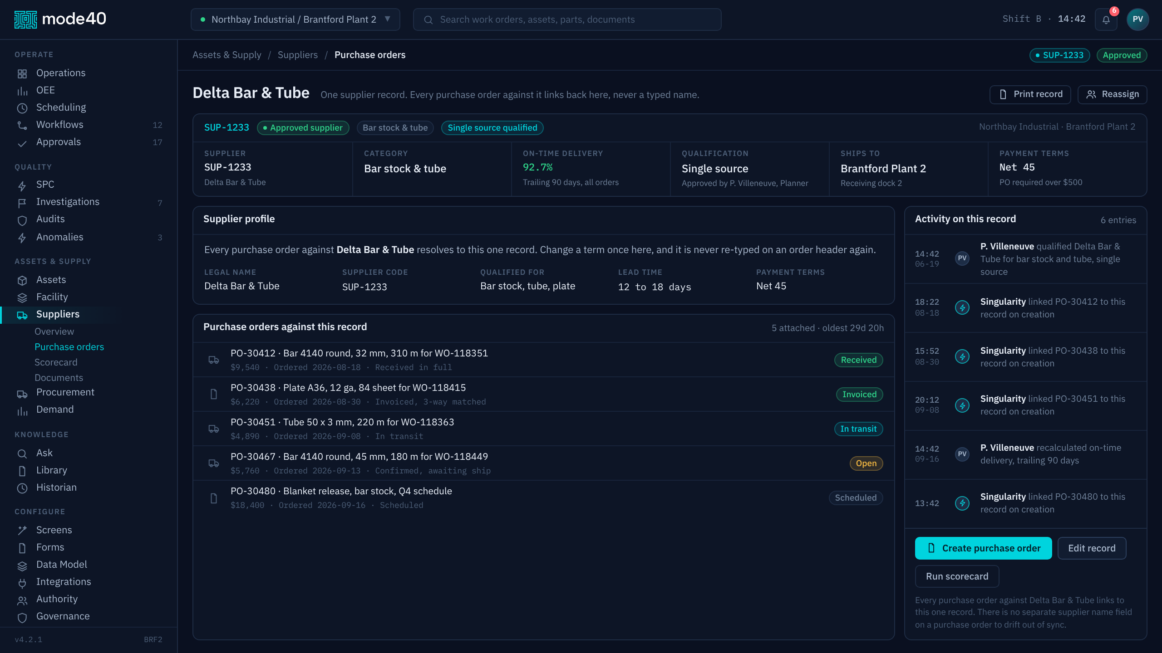Open Investigations in the sidebar
Screen dimensions: 1162x653
(89, 202)
